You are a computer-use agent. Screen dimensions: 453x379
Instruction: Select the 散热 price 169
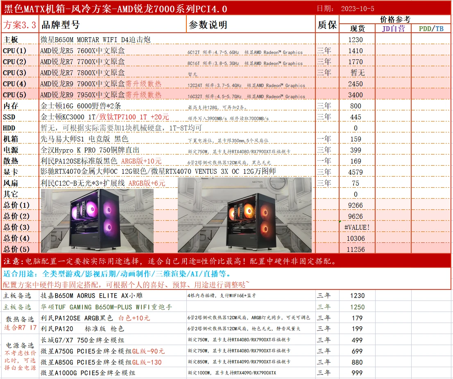pos(356,161)
